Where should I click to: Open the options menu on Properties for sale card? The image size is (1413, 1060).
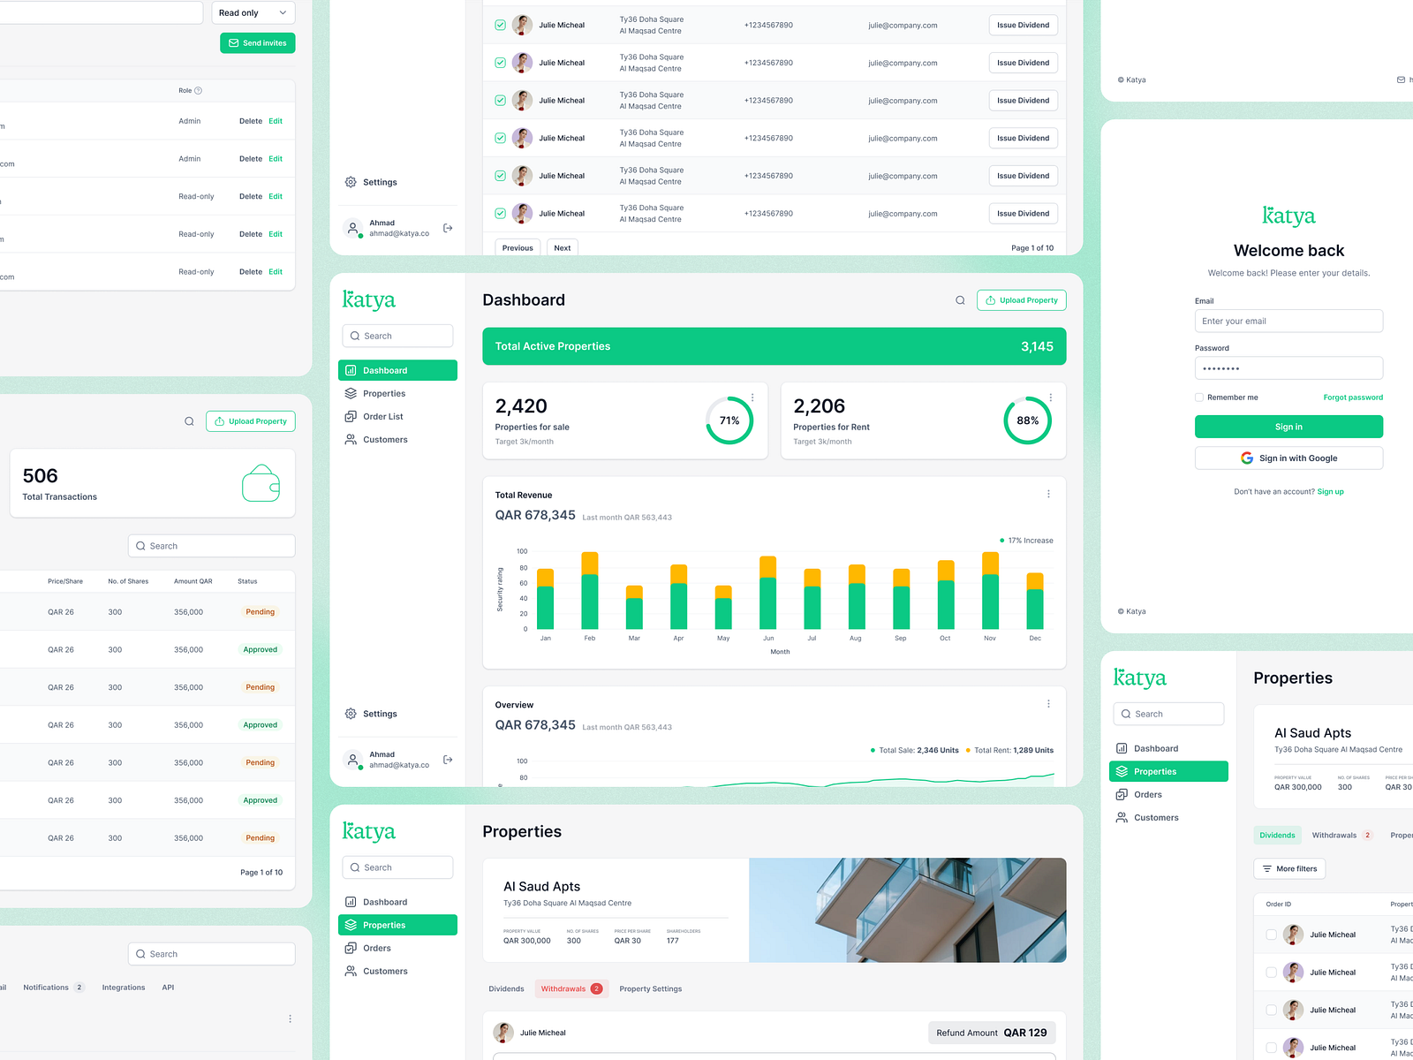tap(753, 397)
